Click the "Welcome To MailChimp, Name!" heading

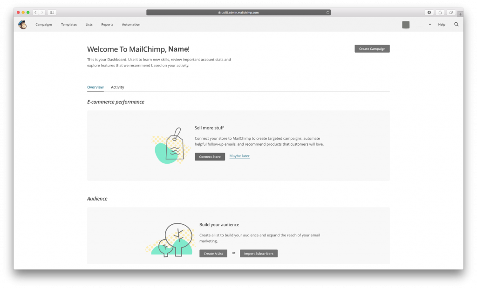pyautogui.click(x=138, y=49)
